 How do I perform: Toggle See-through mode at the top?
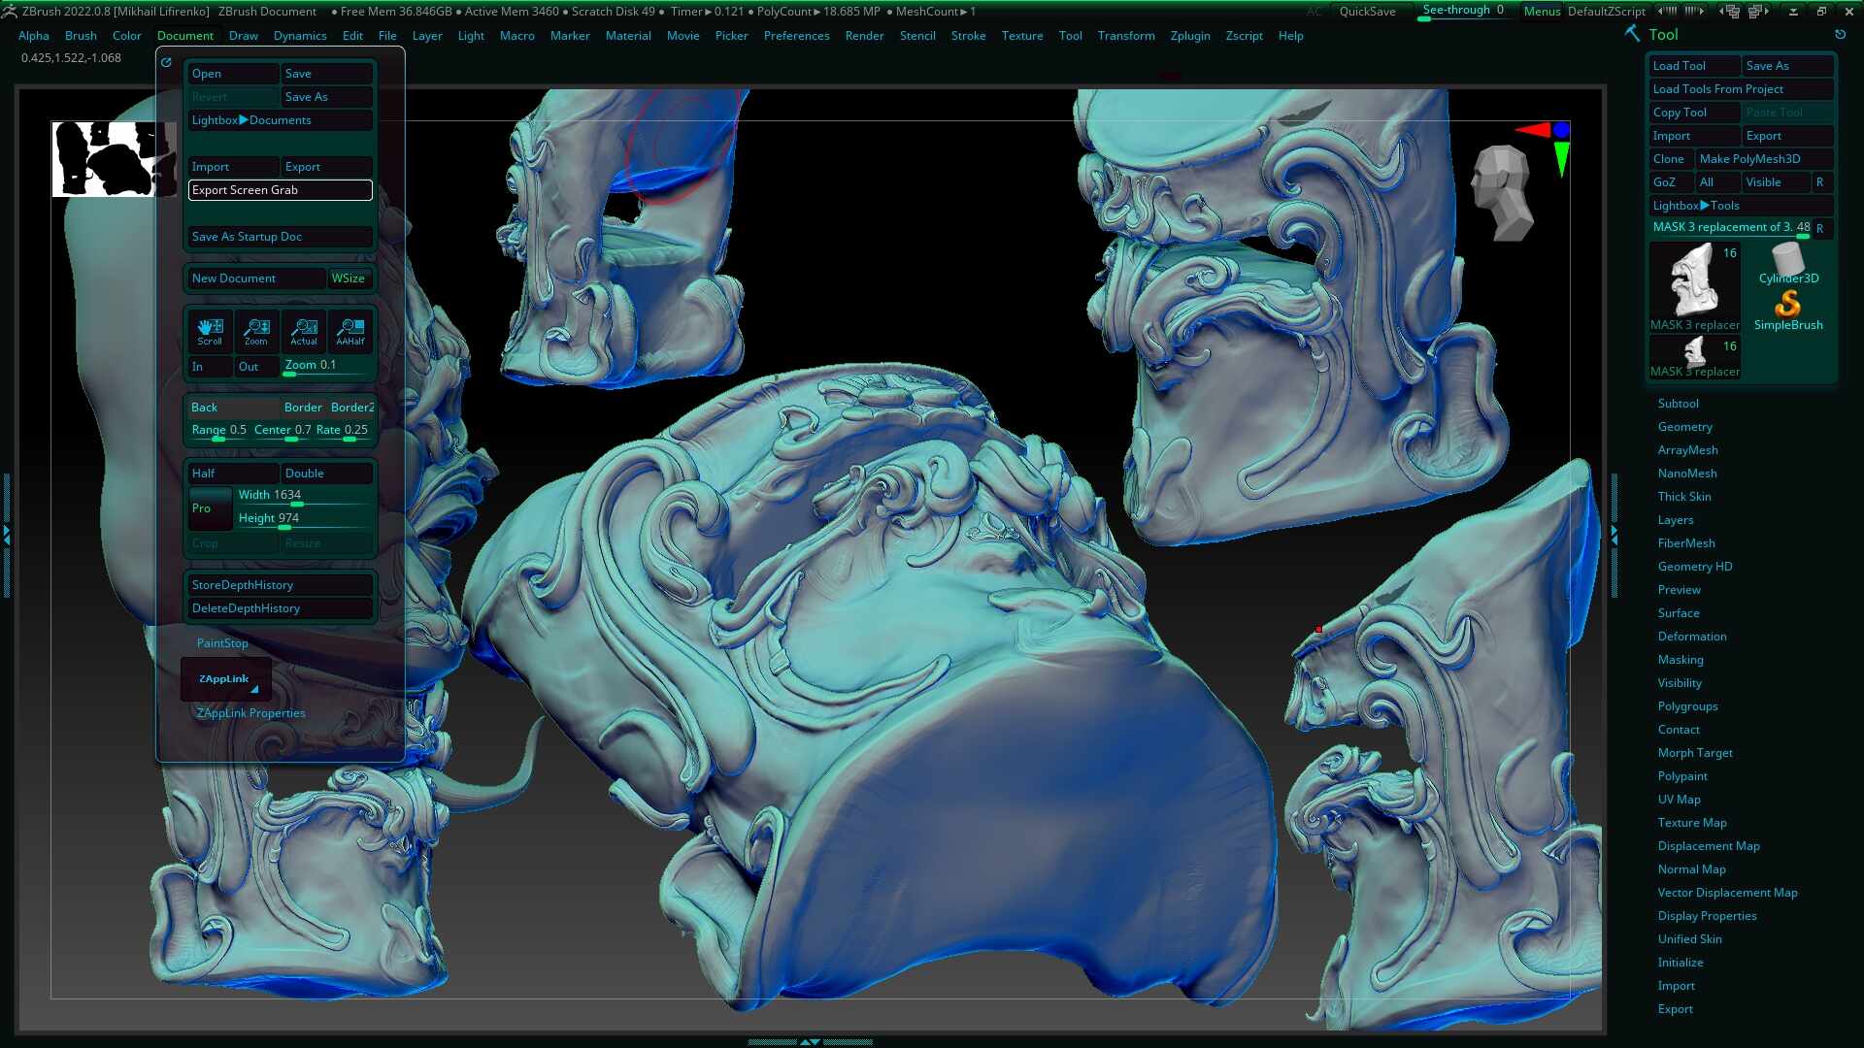point(1459,9)
